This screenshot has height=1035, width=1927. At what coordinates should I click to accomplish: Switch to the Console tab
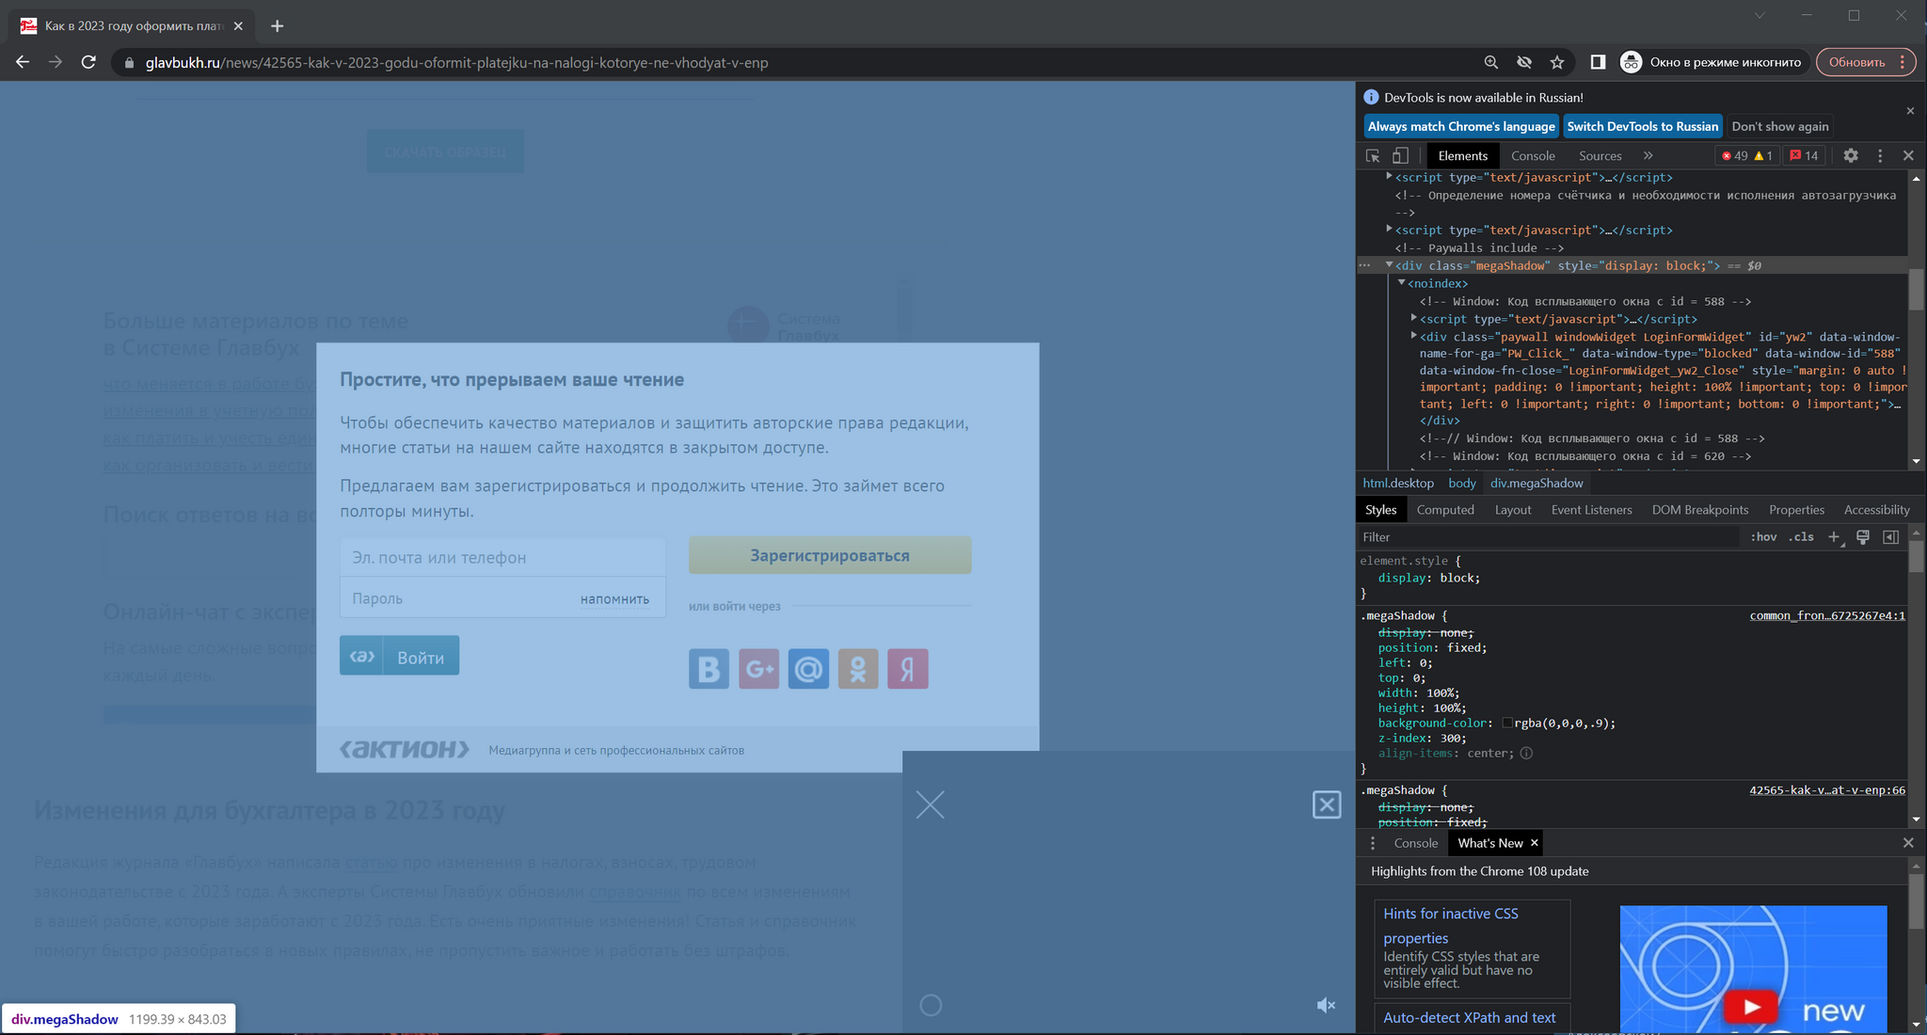tap(1533, 156)
